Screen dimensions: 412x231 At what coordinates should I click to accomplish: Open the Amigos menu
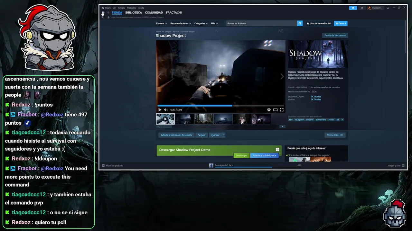click(x=121, y=8)
